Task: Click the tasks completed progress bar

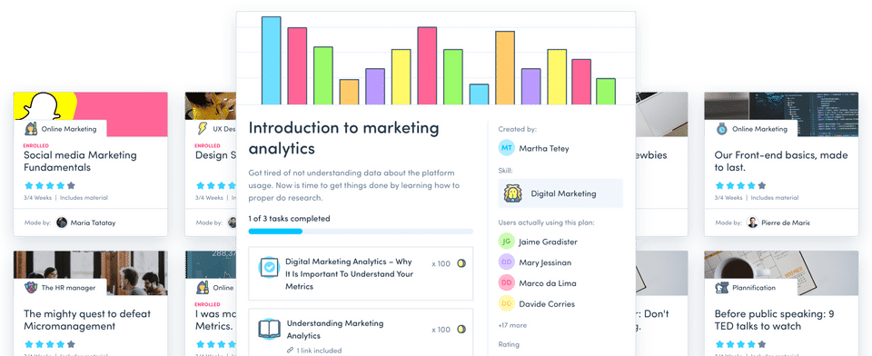Action: pyautogui.click(x=361, y=231)
